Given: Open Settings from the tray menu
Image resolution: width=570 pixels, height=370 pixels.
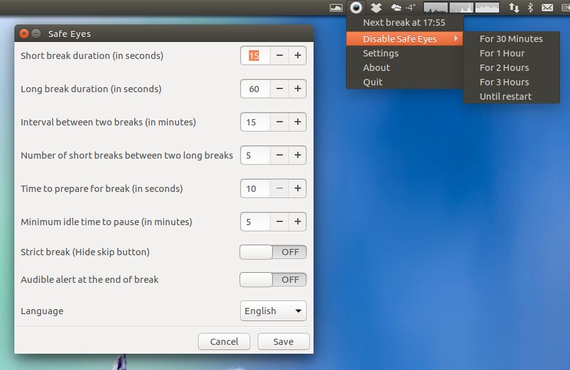Looking at the screenshot, I should click(381, 53).
